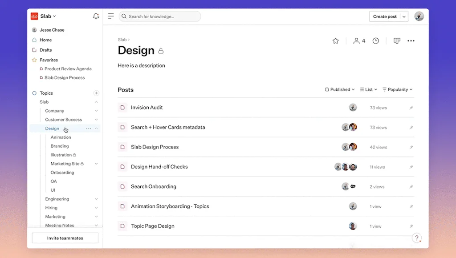
Task: View the 4 collaborators on Design
Action: pyautogui.click(x=358, y=40)
